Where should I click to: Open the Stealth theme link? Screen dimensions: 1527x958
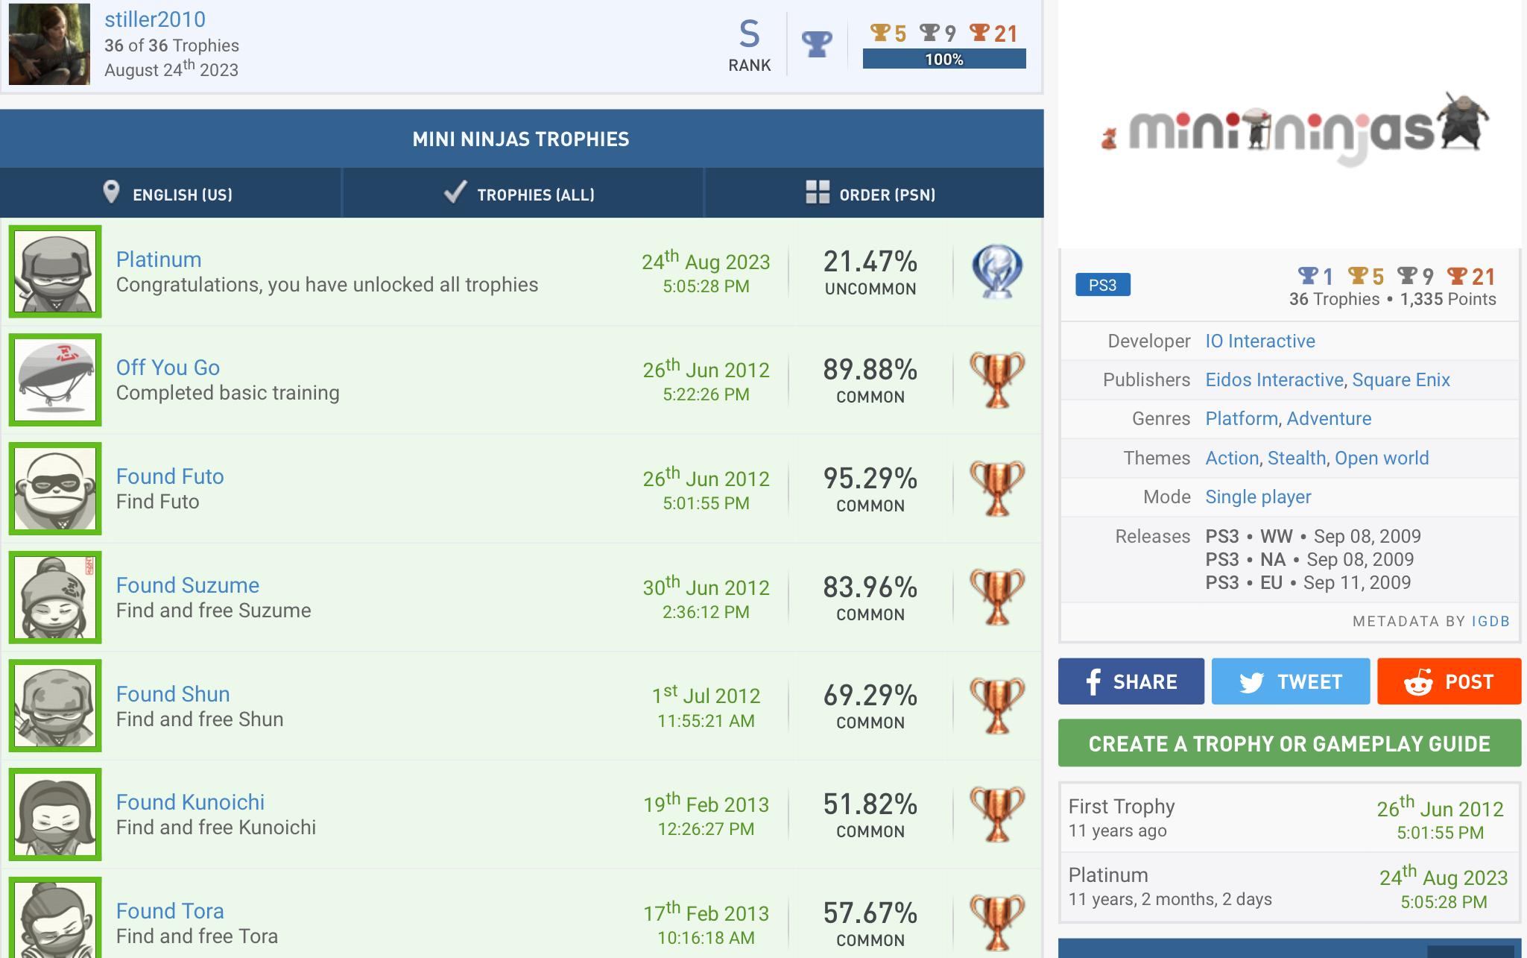coord(1297,458)
